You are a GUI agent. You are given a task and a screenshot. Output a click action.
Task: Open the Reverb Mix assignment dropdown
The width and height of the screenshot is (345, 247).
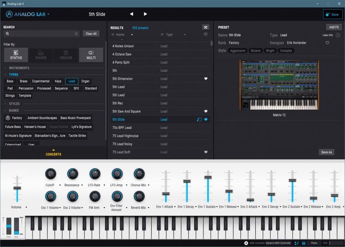148,208
